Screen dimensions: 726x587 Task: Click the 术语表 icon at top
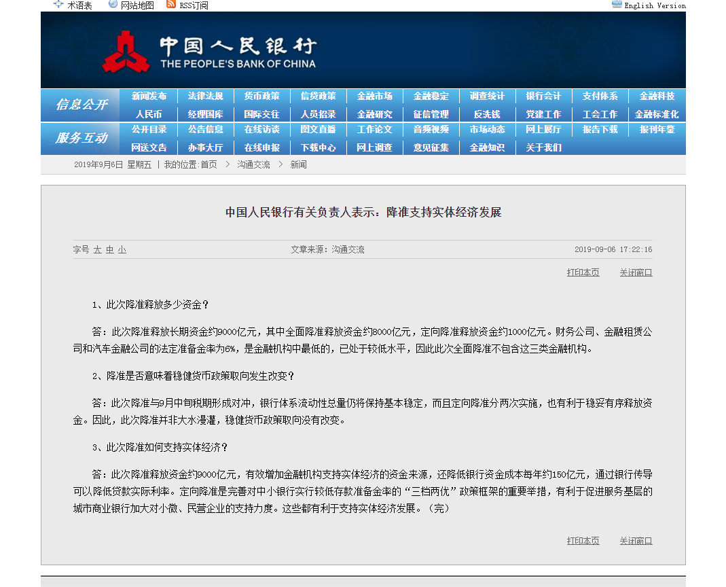pos(58,4)
